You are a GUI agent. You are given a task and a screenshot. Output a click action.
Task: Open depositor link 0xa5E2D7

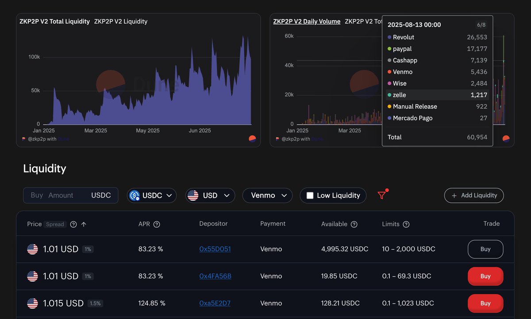click(215, 304)
